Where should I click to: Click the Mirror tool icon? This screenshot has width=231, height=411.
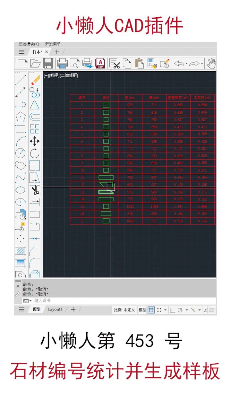click(x=35, y=104)
